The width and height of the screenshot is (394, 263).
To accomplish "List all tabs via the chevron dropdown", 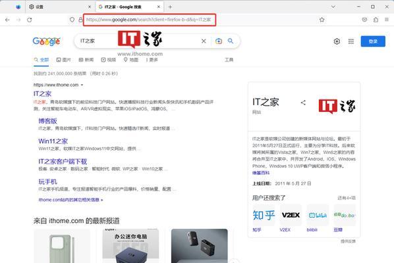I will pyautogui.click(x=333, y=7).
